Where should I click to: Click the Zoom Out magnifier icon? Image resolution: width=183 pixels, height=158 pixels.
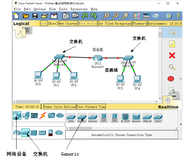(x=125, y=16)
